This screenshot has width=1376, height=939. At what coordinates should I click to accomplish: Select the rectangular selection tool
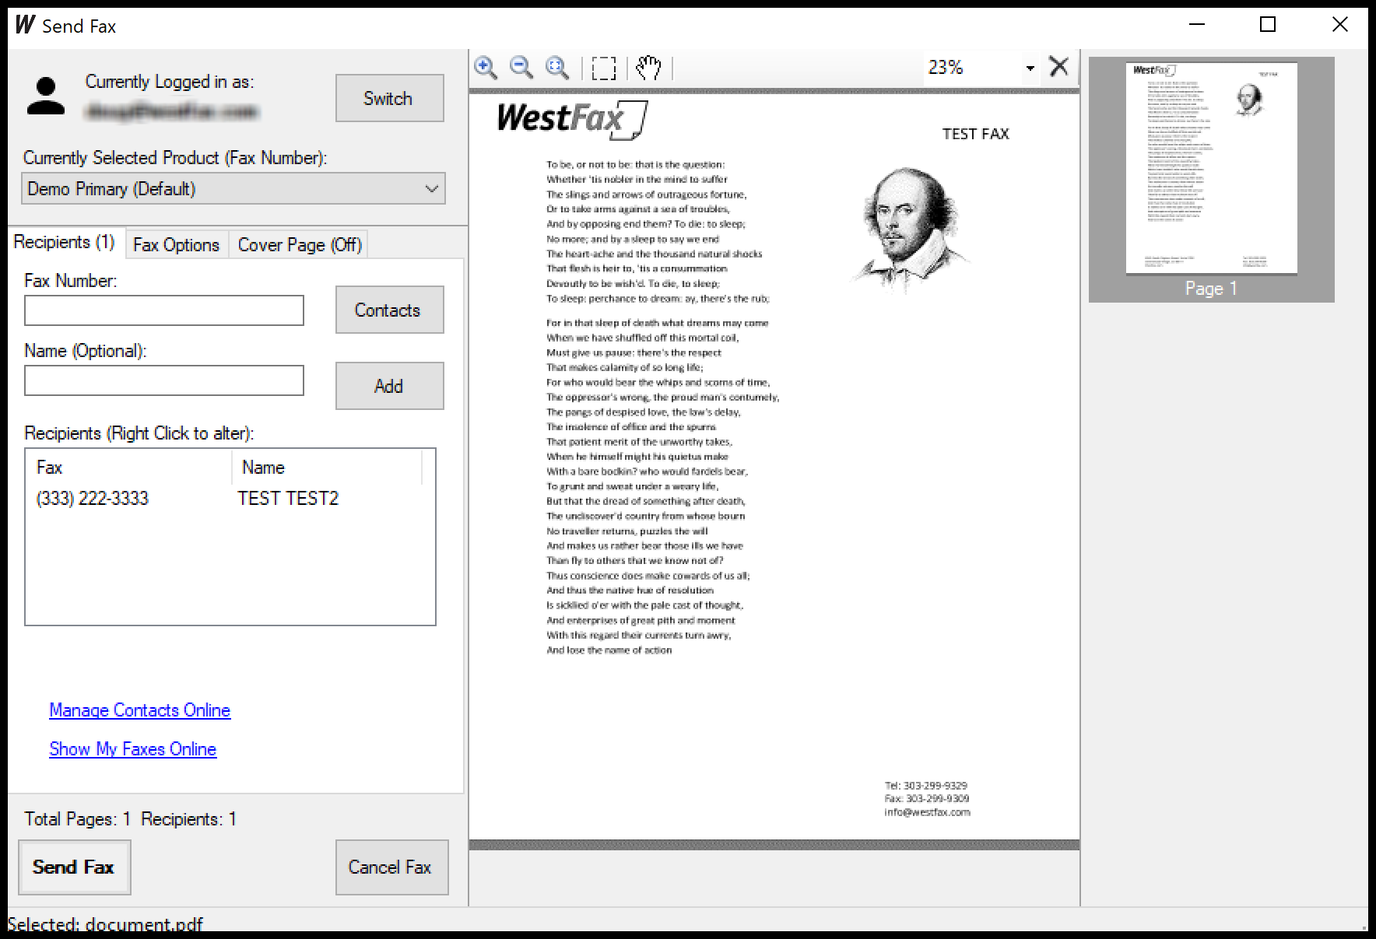pyautogui.click(x=605, y=68)
